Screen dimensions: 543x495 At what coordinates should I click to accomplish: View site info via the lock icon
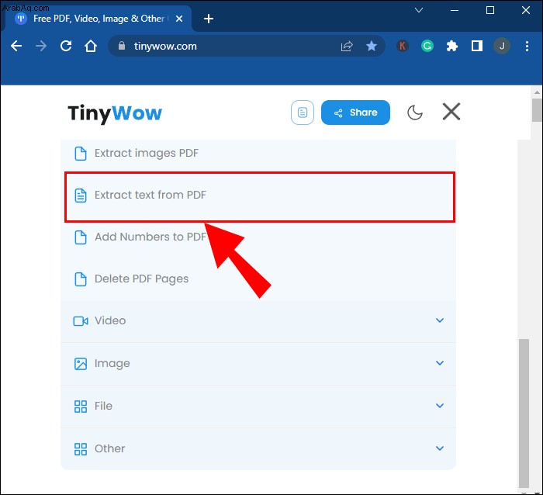point(122,46)
